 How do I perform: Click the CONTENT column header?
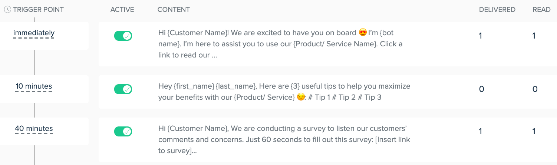pos(174,10)
